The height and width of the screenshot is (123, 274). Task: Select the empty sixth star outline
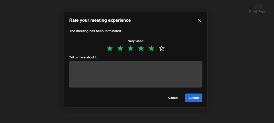pyautogui.click(x=162, y=48)
